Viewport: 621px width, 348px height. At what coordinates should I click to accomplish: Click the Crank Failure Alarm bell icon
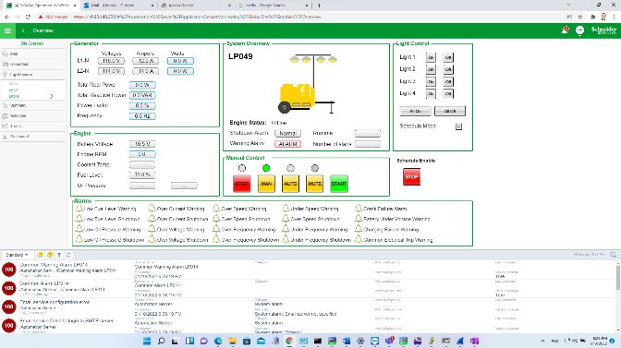coord(359,208)
